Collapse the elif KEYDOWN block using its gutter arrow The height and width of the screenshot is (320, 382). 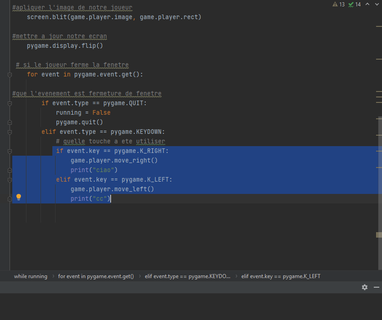coord(9,132)
